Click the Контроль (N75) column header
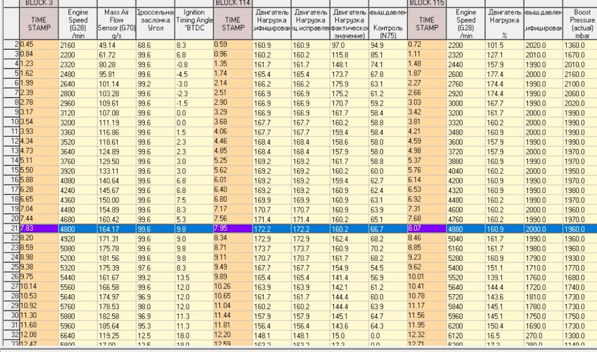597x352 pixels. pos(387,24)
